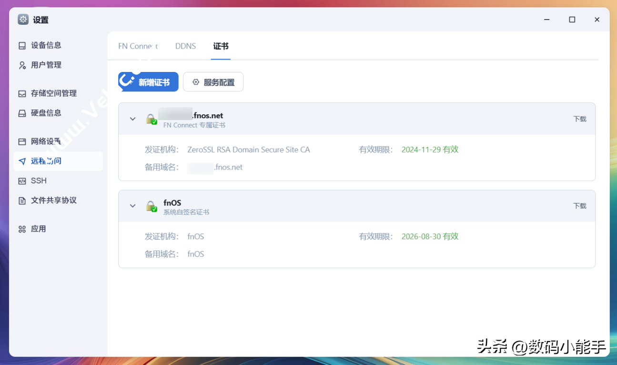This screenshot has height=365, width=617.
Task: Open 服务配置 service configuration button
Action: click(213, 82)
